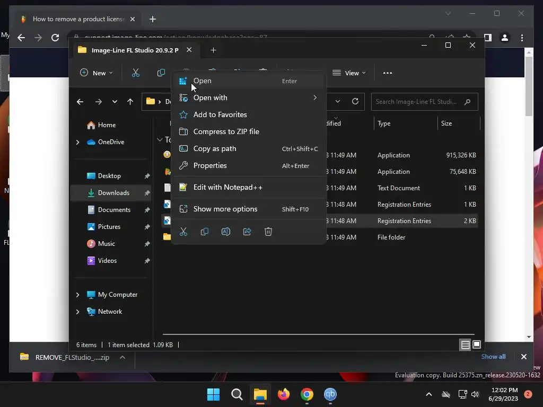Open Firefox from taskbar
Screen dimensions: 543x407
284,394
